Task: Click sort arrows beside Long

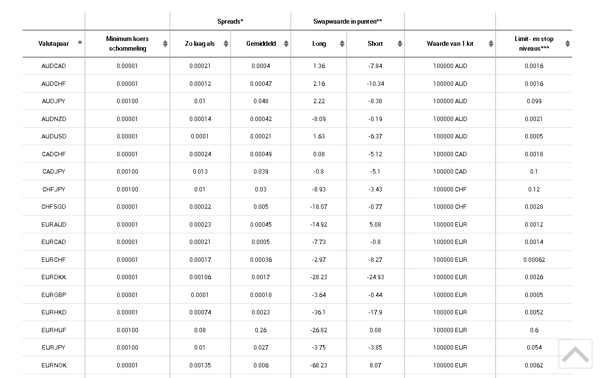Action: [342, 44]
